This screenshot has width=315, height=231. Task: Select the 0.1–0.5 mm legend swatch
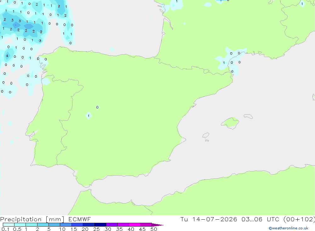tap(9, 225)
